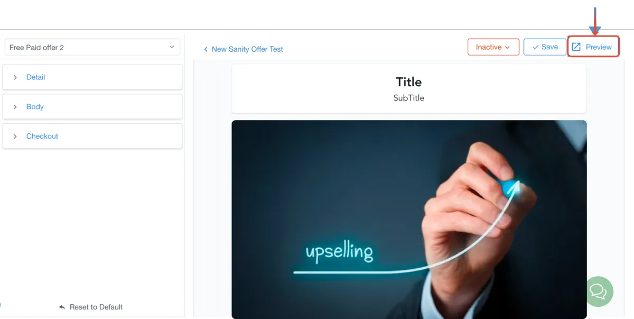Select the Title heading text
Screen dimensions: 634x319
pos(409,82)
